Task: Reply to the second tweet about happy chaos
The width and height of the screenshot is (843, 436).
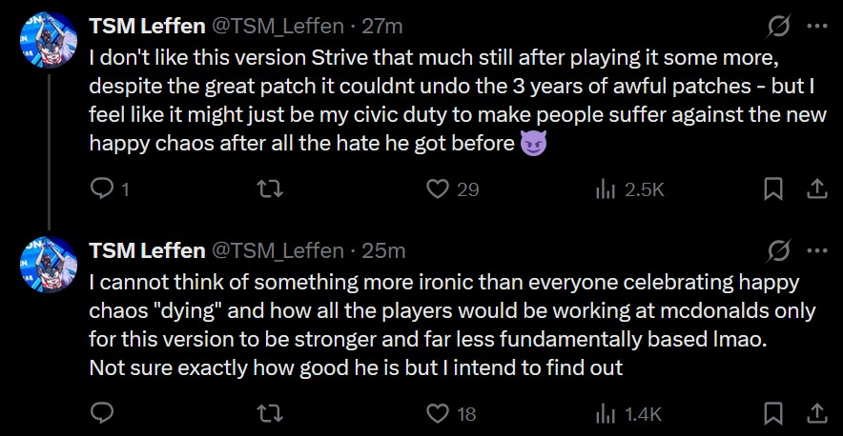Action: [x=102, y=413]
